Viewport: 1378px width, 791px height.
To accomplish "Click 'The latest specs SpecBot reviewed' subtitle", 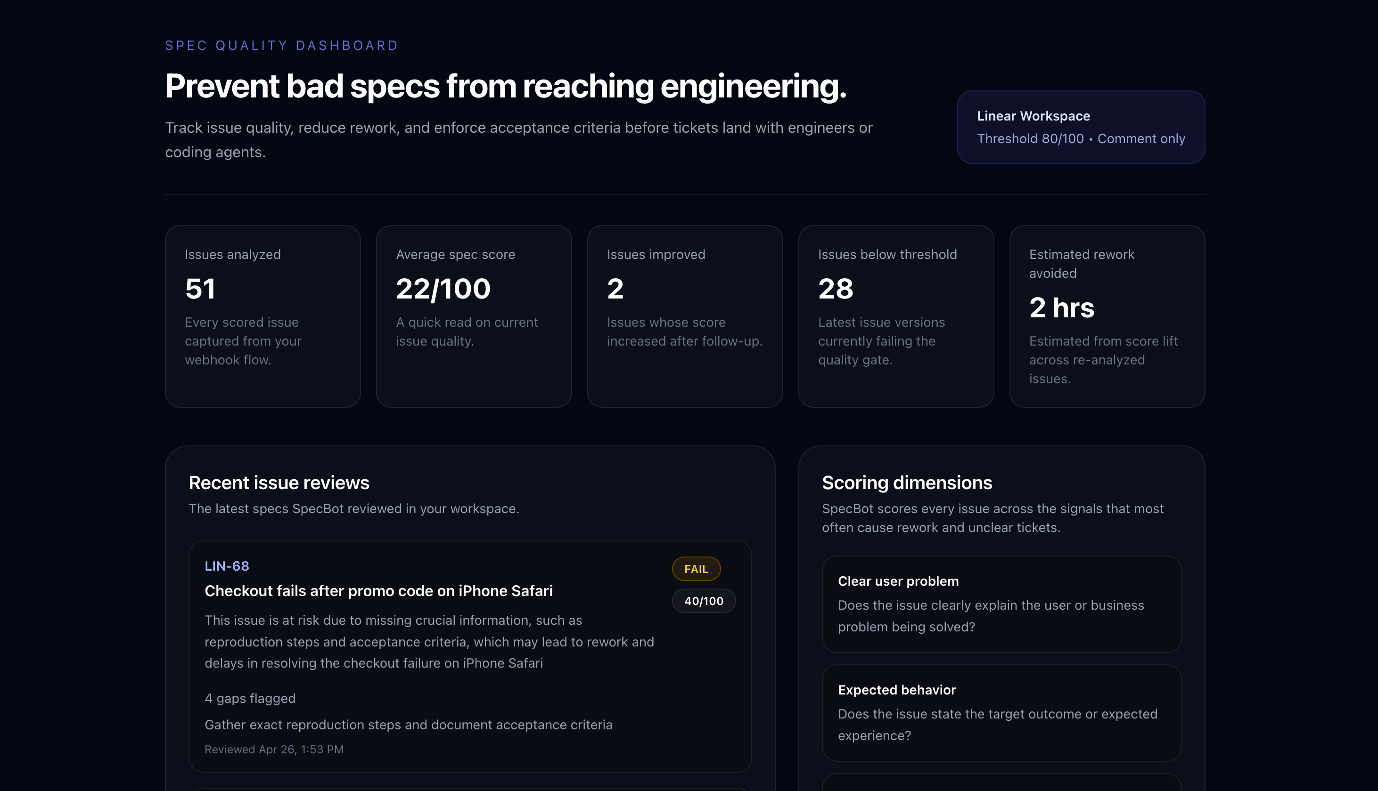I will click(354, 509).
